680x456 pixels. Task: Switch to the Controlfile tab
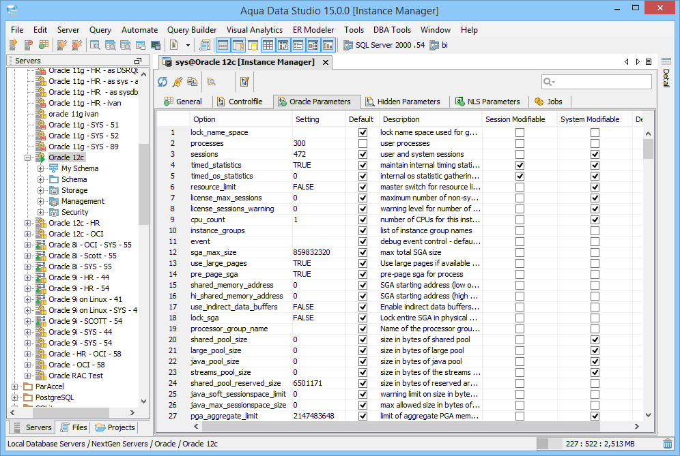[x=240, y=102]
